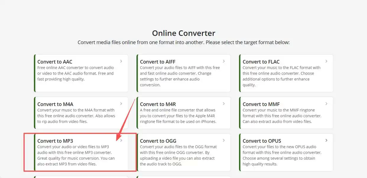Open the Convert to OPUS chevron arrow
The image size is (367, 178).
coord(326,140)
